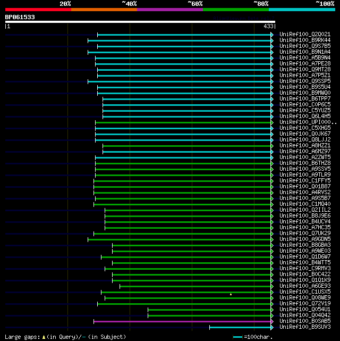Select the UniRef100_A6MZ97 text
The image size is (340, 341).
tap(305, 152)
